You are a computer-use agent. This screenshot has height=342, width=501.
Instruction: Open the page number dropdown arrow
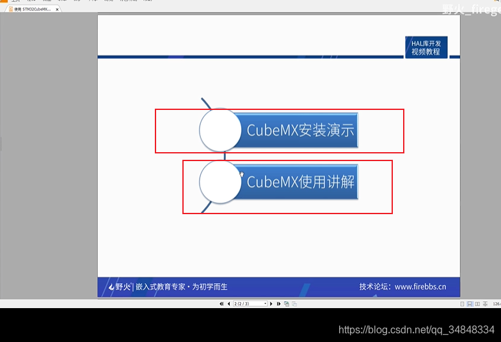click(x=266, y=304)
